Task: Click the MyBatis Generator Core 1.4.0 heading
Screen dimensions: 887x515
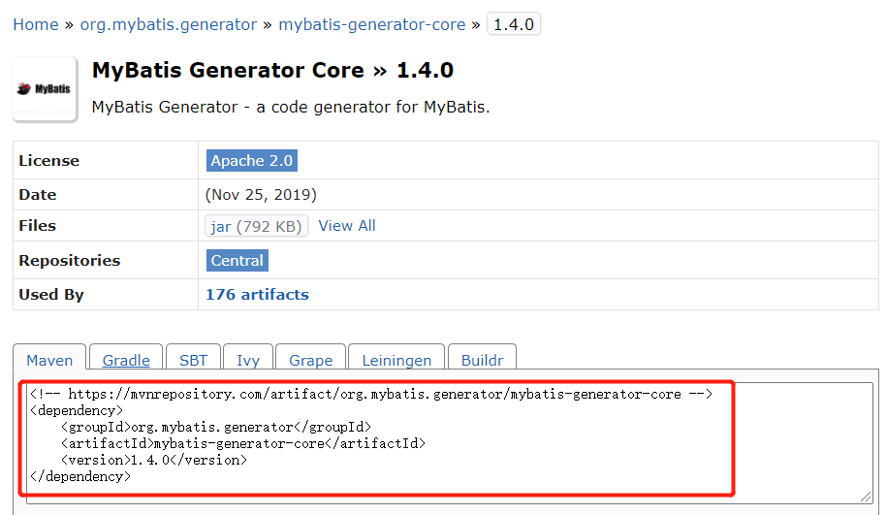Action: click(x=272, y=70)
